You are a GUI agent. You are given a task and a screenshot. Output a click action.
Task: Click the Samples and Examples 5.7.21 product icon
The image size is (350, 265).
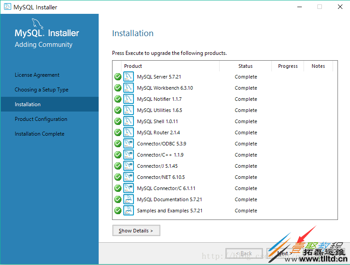[x=129, y=211]
